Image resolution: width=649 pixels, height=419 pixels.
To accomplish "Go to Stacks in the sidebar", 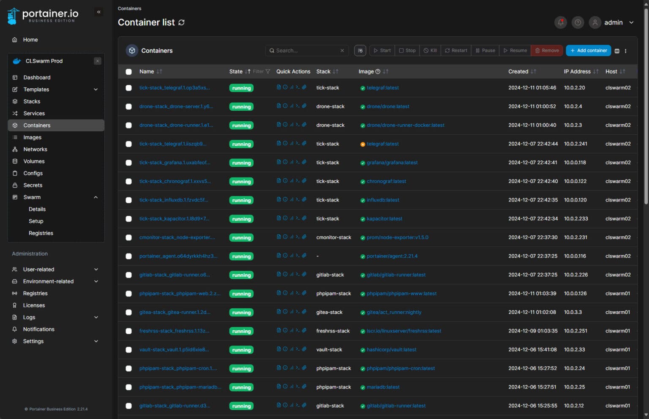I will [x=32, y=101].
